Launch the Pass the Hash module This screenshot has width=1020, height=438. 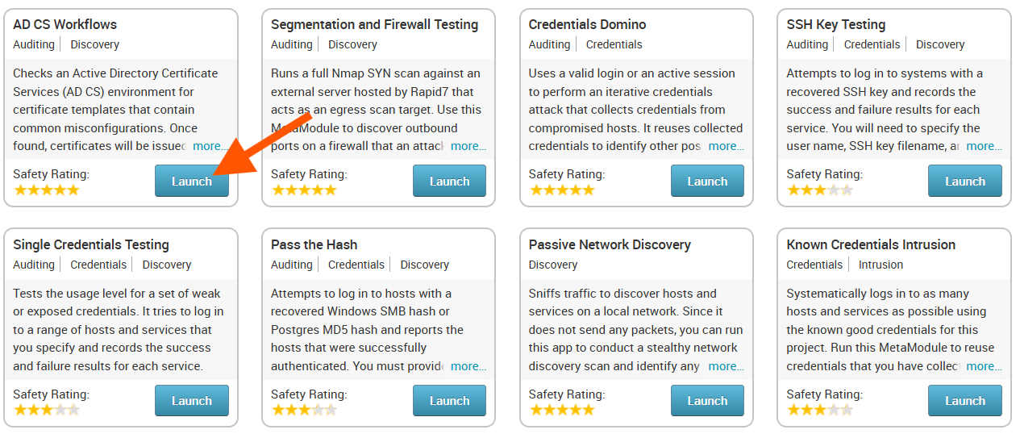(x=449, y=401)
